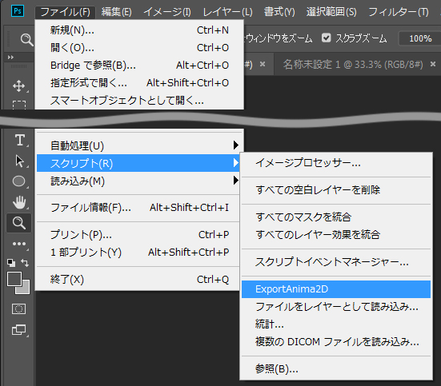Choose プリント(P)... menu item
The image size is (441, 386).
point(138,235)
